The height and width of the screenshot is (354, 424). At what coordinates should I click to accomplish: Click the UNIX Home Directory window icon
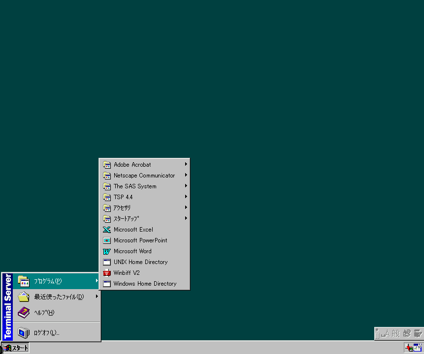coord(107,262)
